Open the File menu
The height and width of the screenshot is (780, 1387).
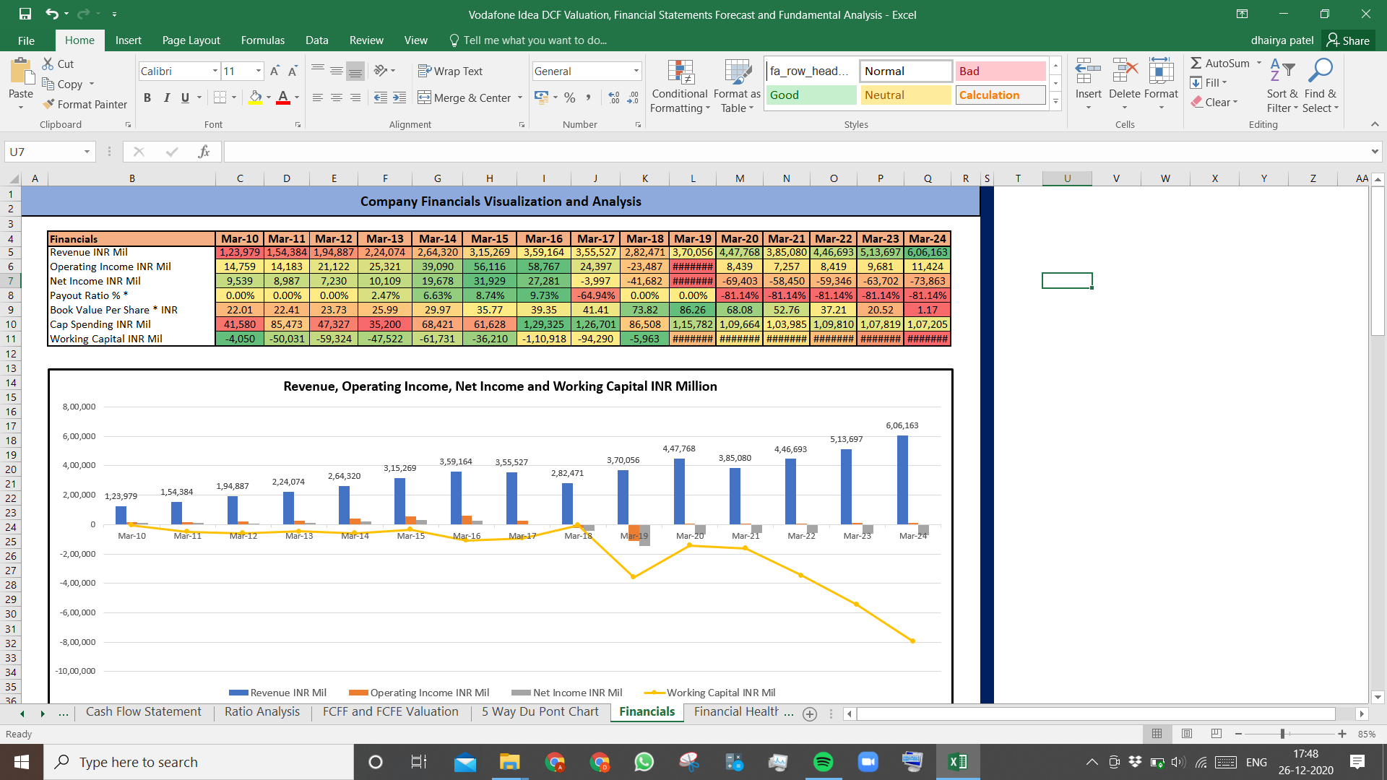[26, 40]
